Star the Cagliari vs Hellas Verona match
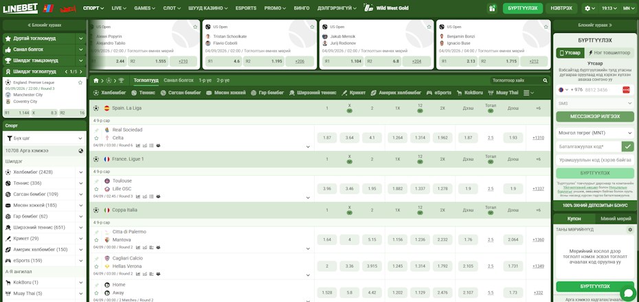This screenshot has height=302, width=639. point(97,266)
